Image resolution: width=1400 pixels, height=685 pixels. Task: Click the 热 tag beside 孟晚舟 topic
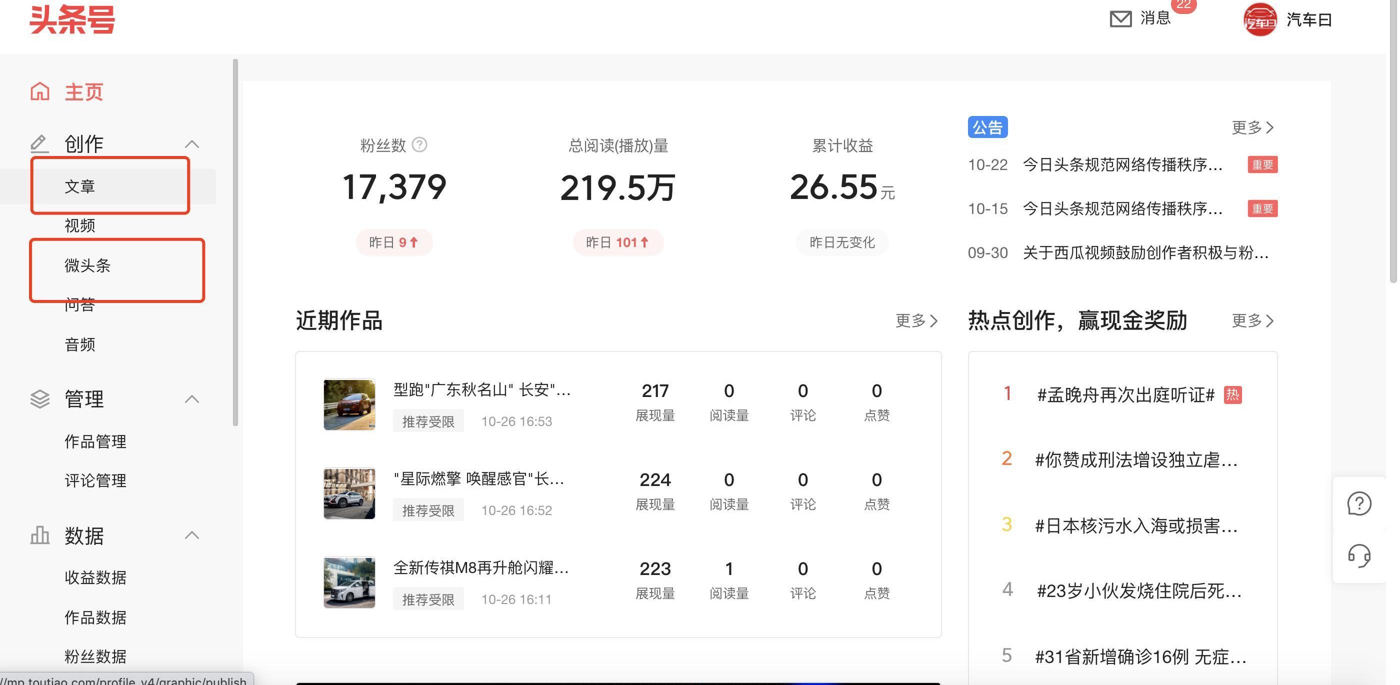tap(1232, 394)
